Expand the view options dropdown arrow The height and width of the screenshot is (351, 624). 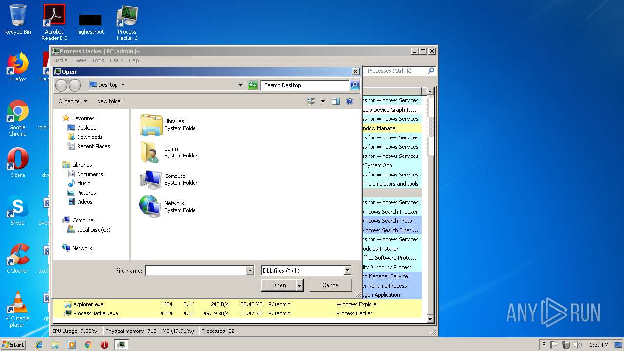(323, 101)
